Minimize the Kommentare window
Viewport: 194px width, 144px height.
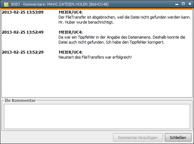(177, 4)
